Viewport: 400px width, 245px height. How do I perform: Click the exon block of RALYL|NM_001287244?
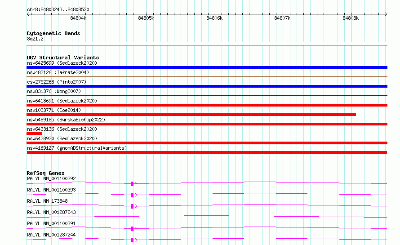pyautogui.click(x=132, y=240)
